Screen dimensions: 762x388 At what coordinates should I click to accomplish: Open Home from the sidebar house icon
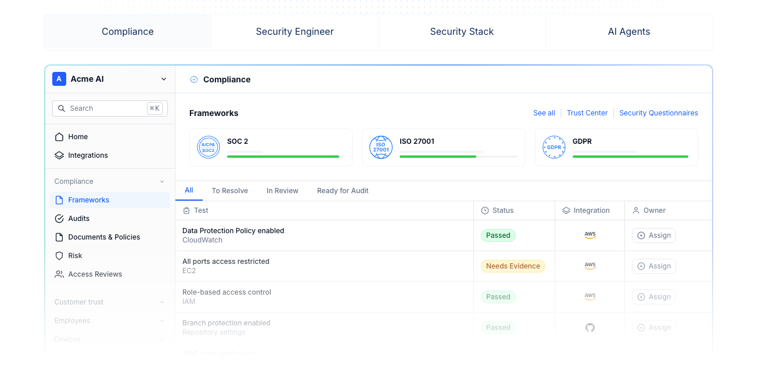(59, 137)
